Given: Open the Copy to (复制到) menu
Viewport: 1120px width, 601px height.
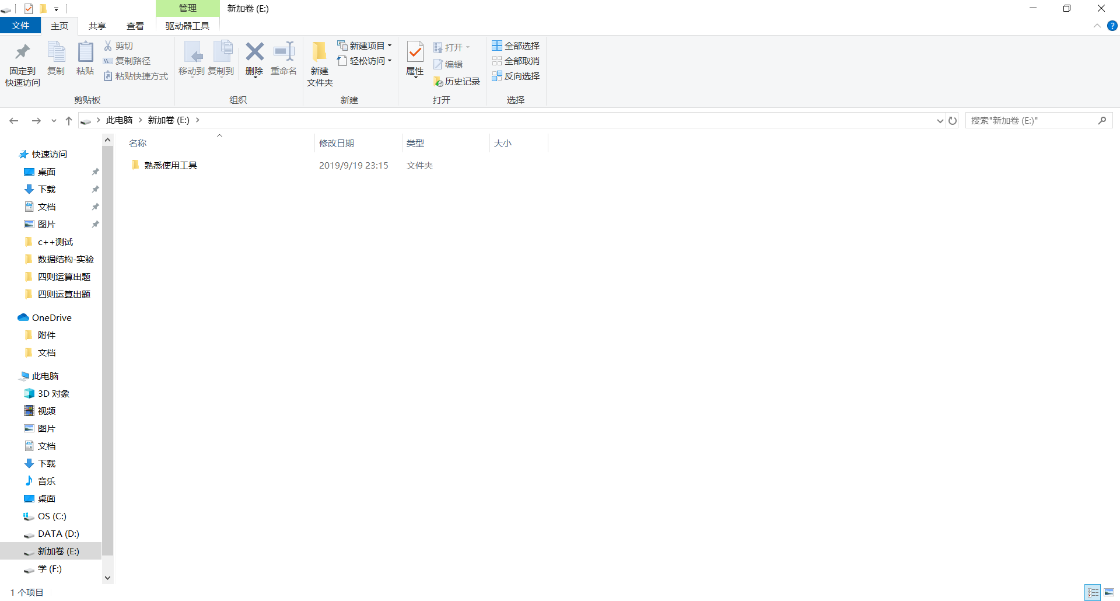Looking at the screenshot, I should [x=221, y=59].
